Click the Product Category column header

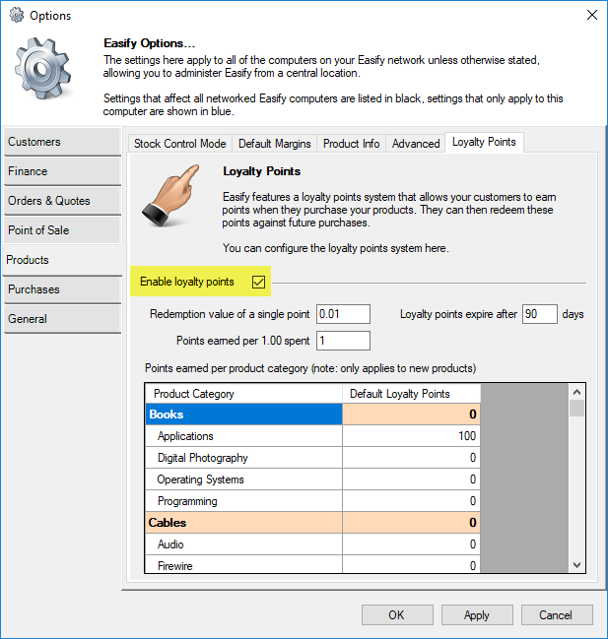click(243, 394)
